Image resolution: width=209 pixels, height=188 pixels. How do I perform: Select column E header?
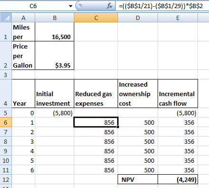(x=178, y=18)
